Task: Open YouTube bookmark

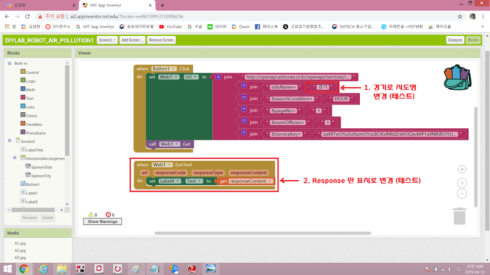Action: pos(171,26)
